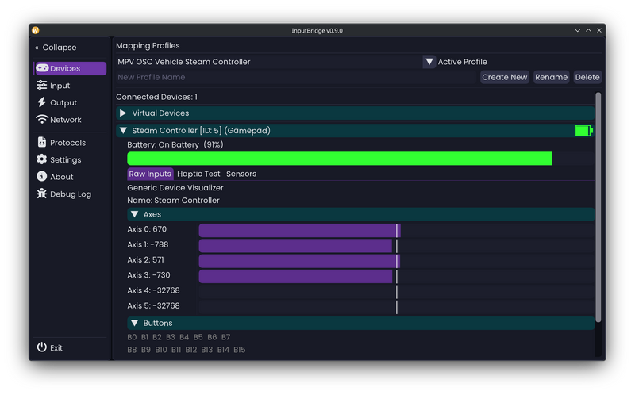Open the Input menu label

pos(60,86)
